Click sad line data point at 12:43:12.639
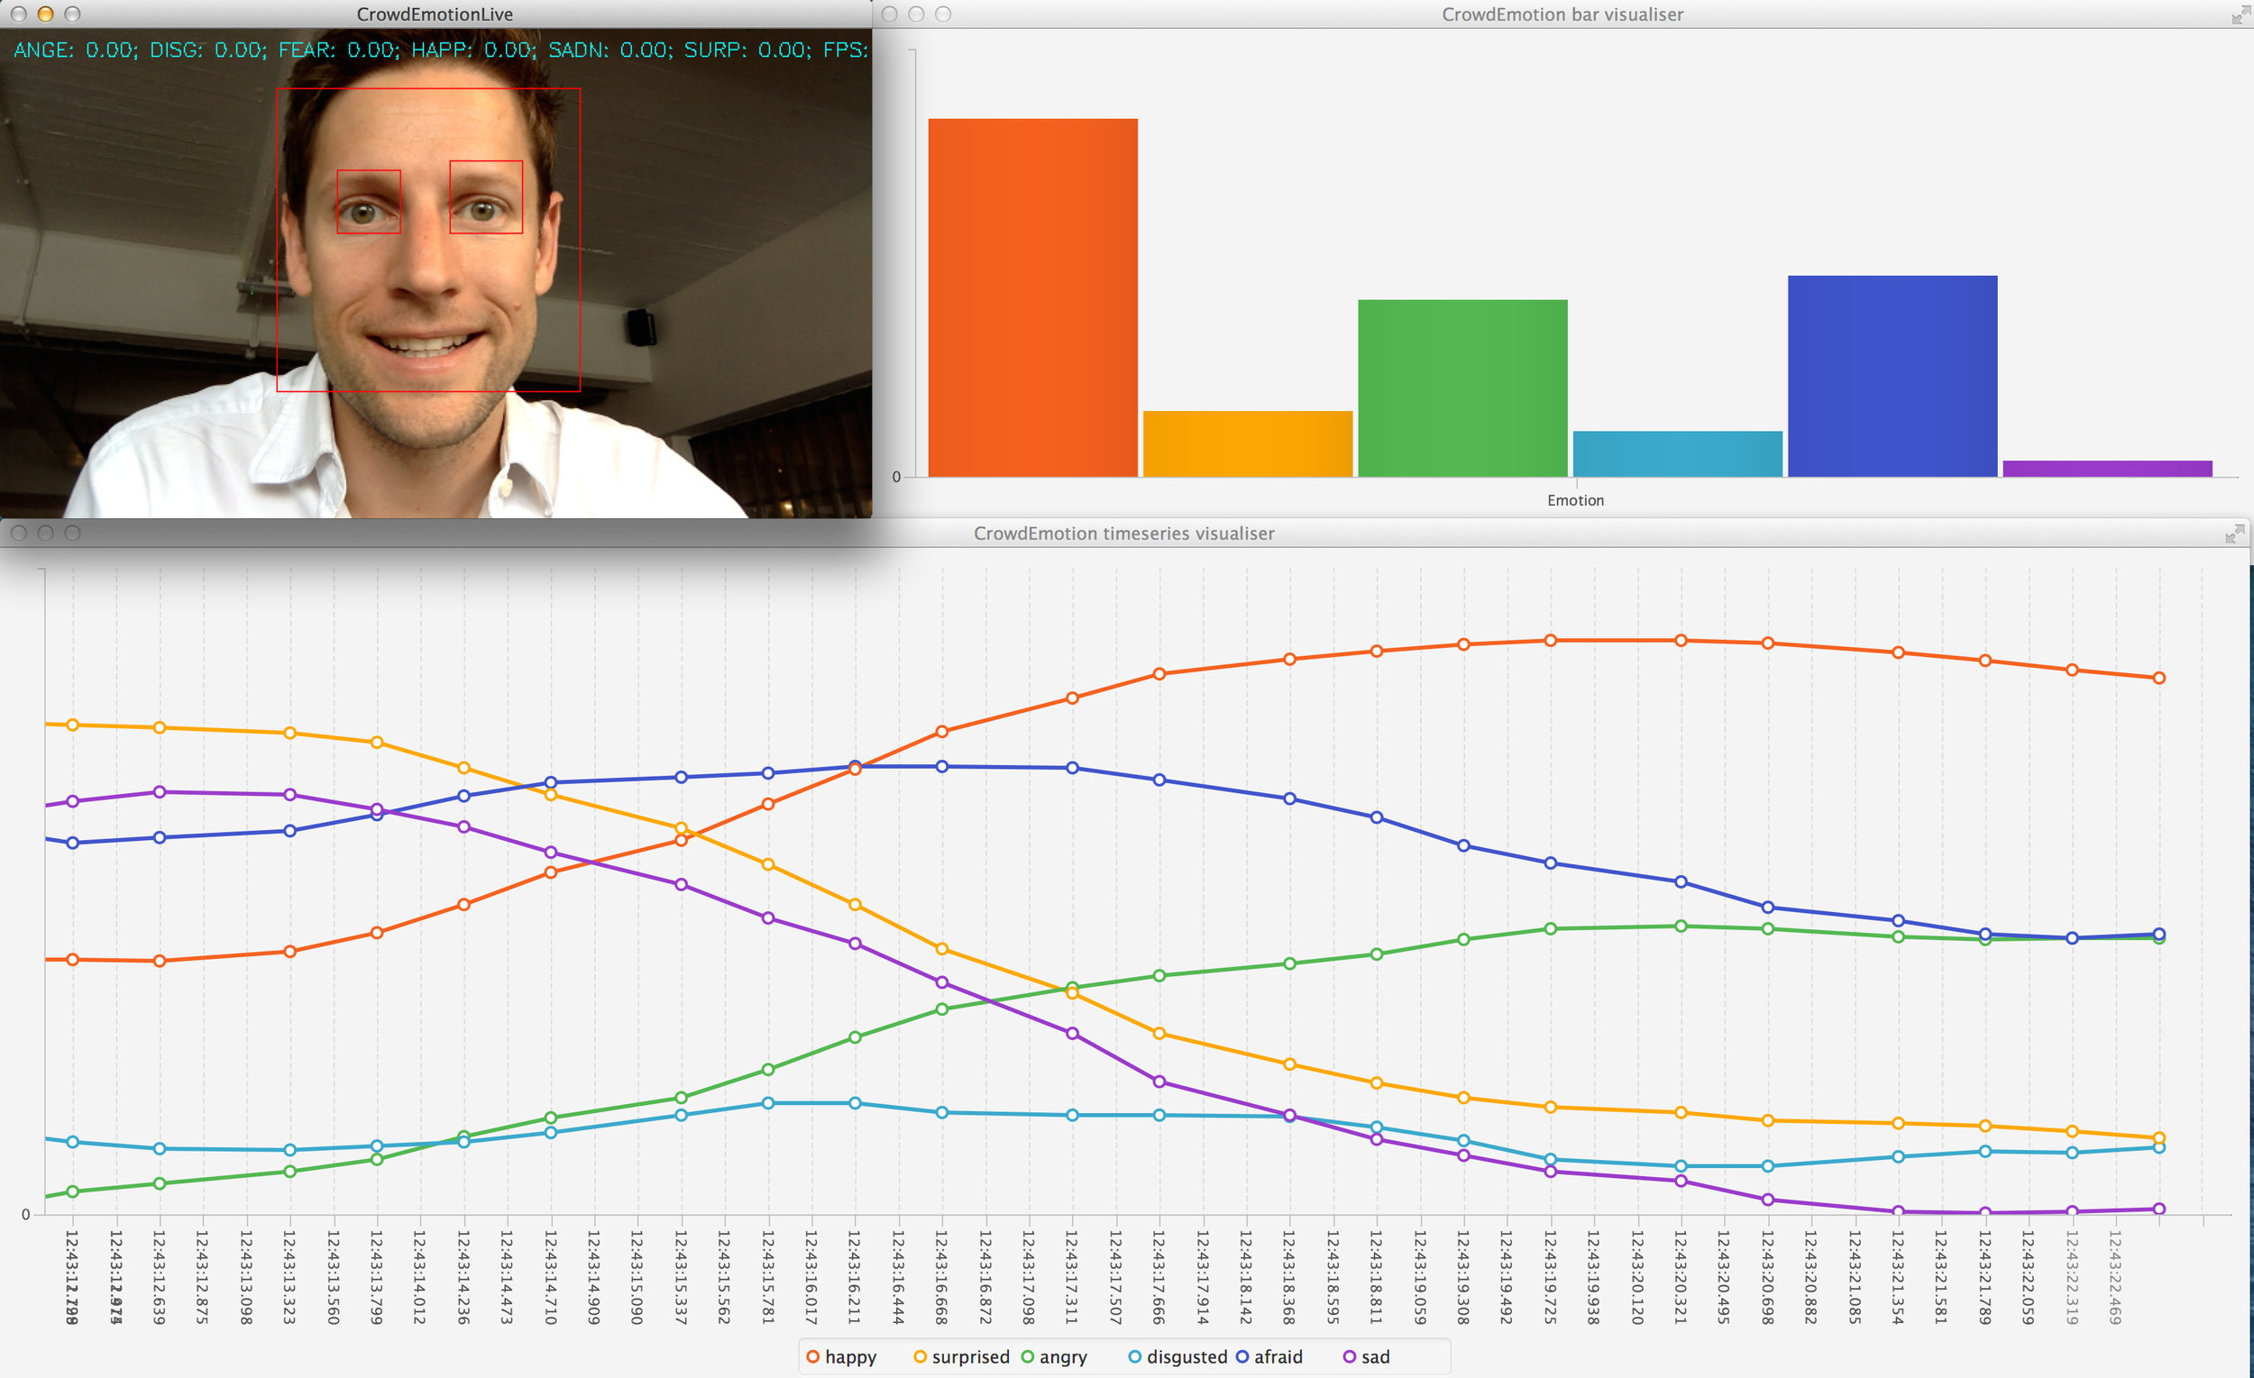This screenshot has height=1378, width=2254. pyautogui.click(x=160, y=792)
